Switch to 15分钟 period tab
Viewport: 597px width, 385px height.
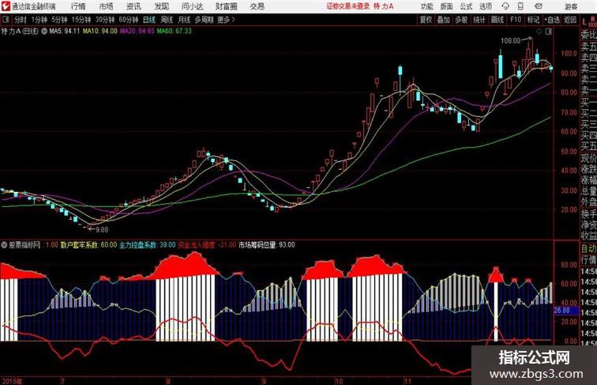pyautogui.click(x=81, y=20)
